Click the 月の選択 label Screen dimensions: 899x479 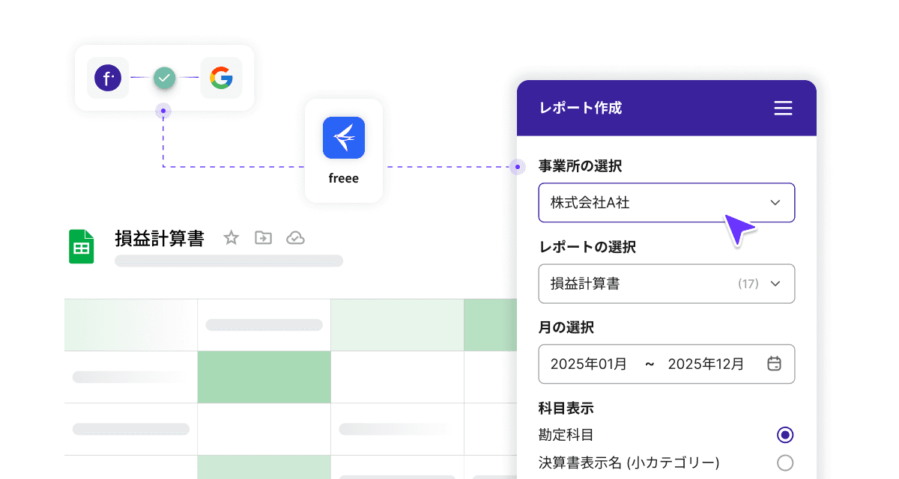point(566,327)
